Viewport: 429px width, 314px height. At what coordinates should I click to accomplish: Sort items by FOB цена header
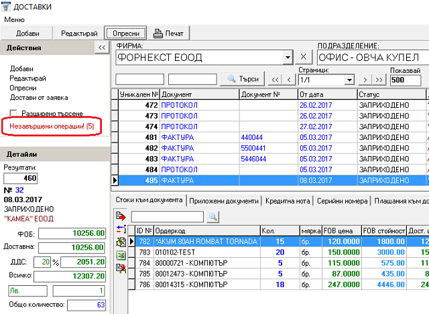point(341,231)
